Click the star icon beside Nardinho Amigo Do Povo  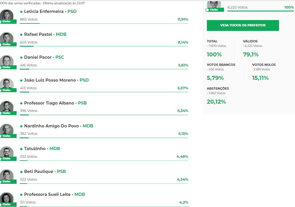click(x=21, y=126)
